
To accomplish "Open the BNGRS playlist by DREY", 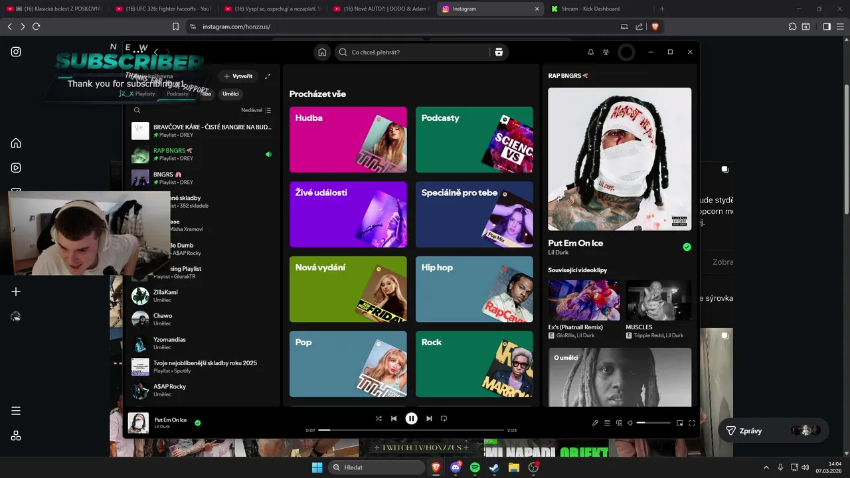I will click(x=202, y=178).
